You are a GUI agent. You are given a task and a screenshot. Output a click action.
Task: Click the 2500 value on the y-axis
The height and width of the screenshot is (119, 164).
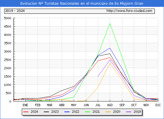(7, 60)
